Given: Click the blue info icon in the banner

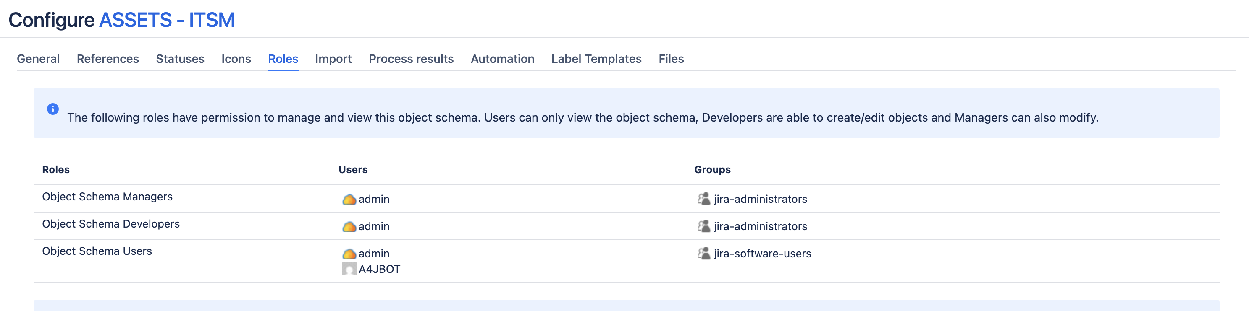Looking at the screenshot, I should click(53, 109).
